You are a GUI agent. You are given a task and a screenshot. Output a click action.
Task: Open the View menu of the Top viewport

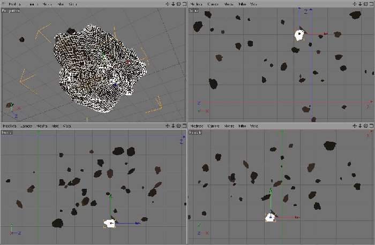(x=253, y=4)
